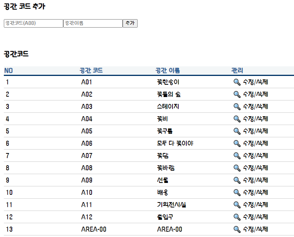Select the A06 code cell
The image size is (294, 237).
[87, 143]
